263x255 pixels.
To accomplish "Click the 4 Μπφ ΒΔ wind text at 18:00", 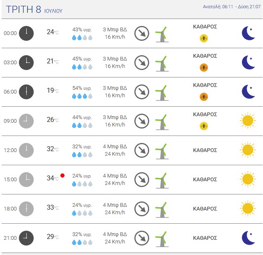I will (x=115, y=205).
